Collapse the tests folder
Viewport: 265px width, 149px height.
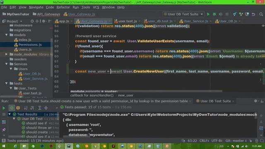pos(7,84)
